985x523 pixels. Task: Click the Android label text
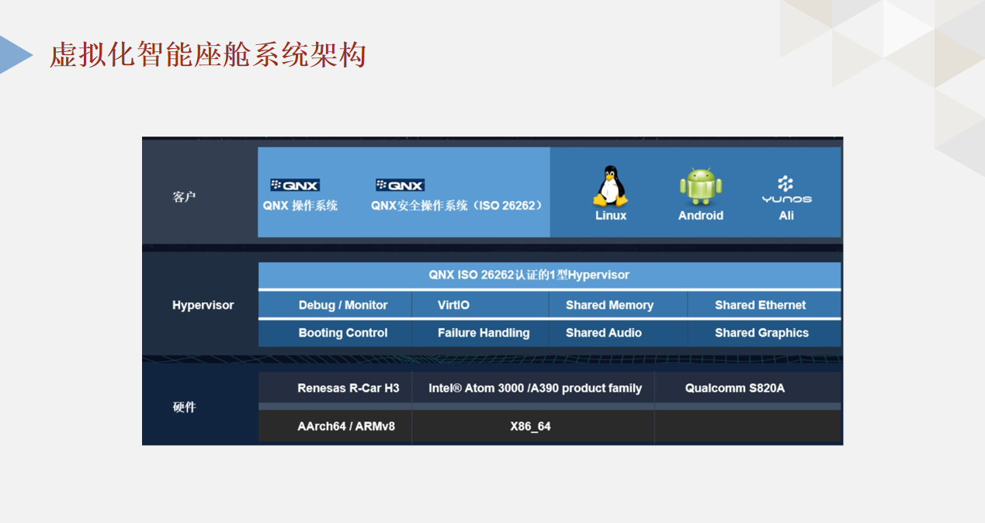tap(701, 216)
